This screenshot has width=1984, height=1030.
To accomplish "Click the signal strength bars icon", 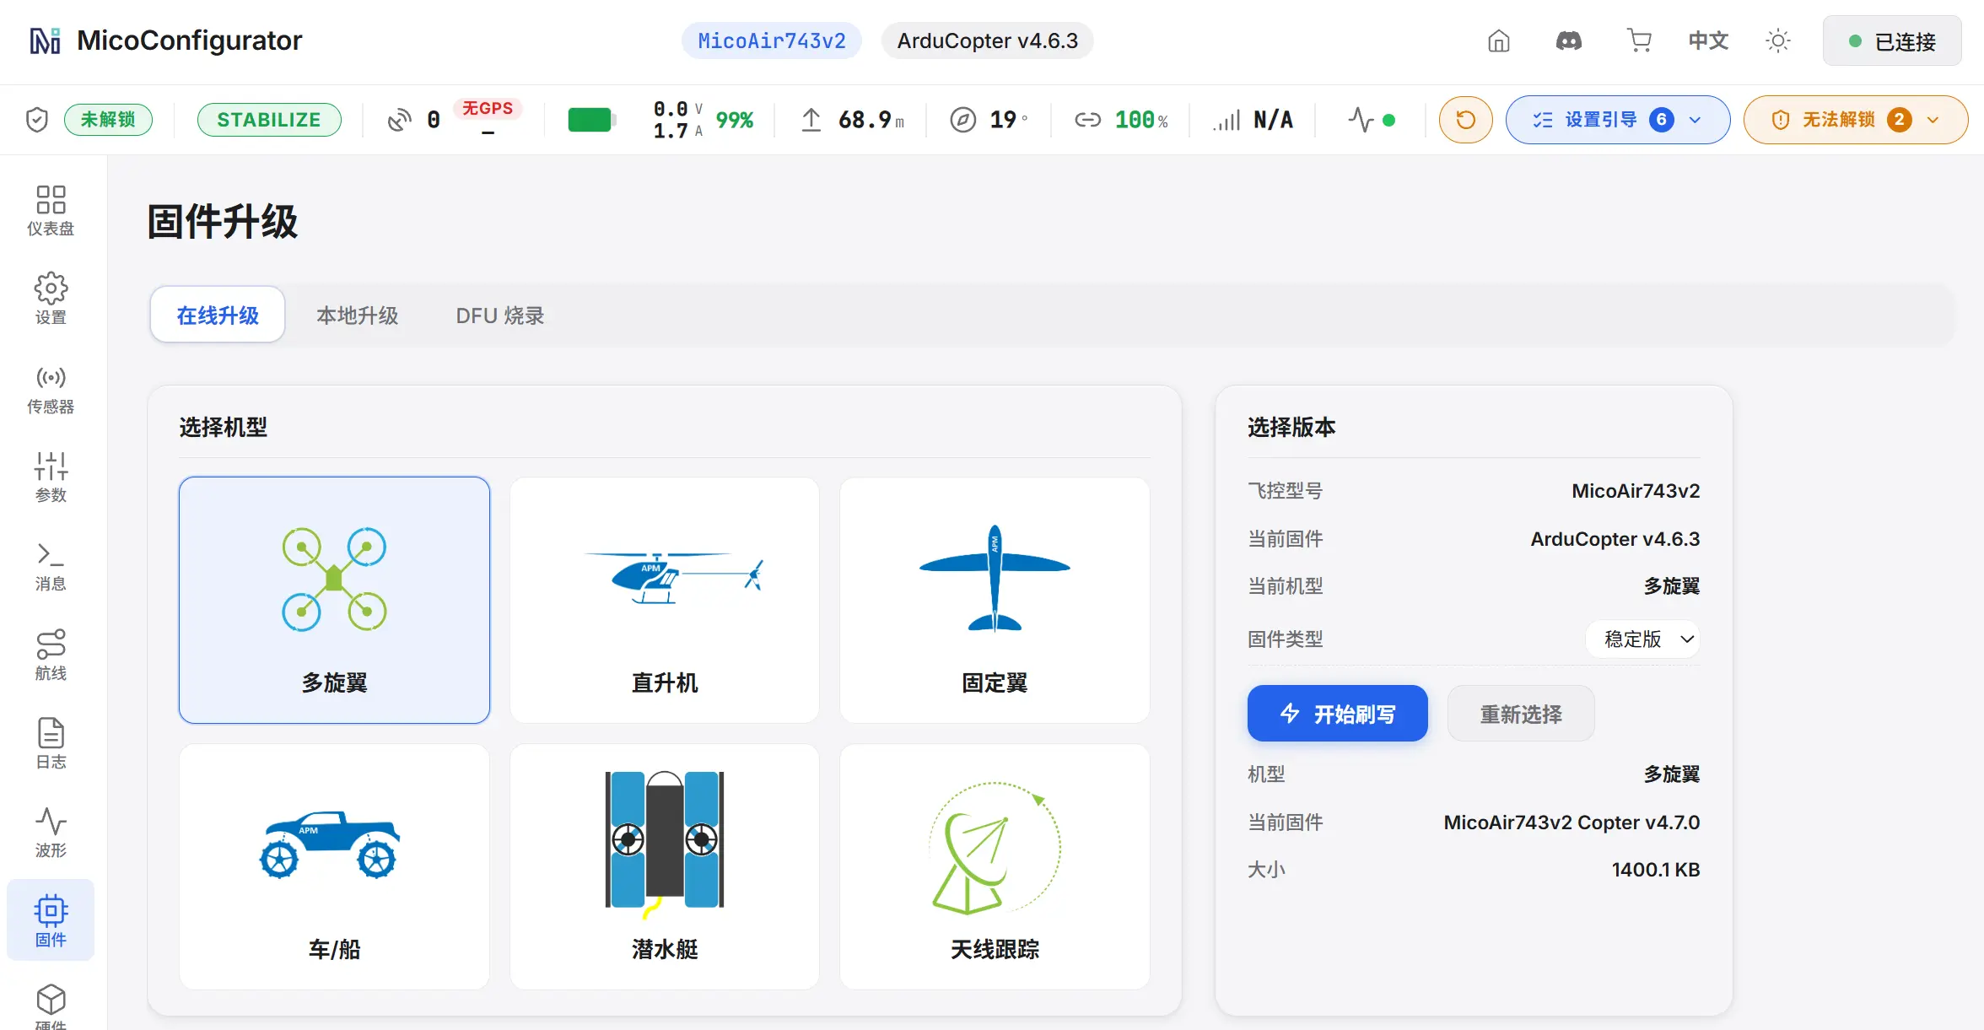I will coord(1227,120).
